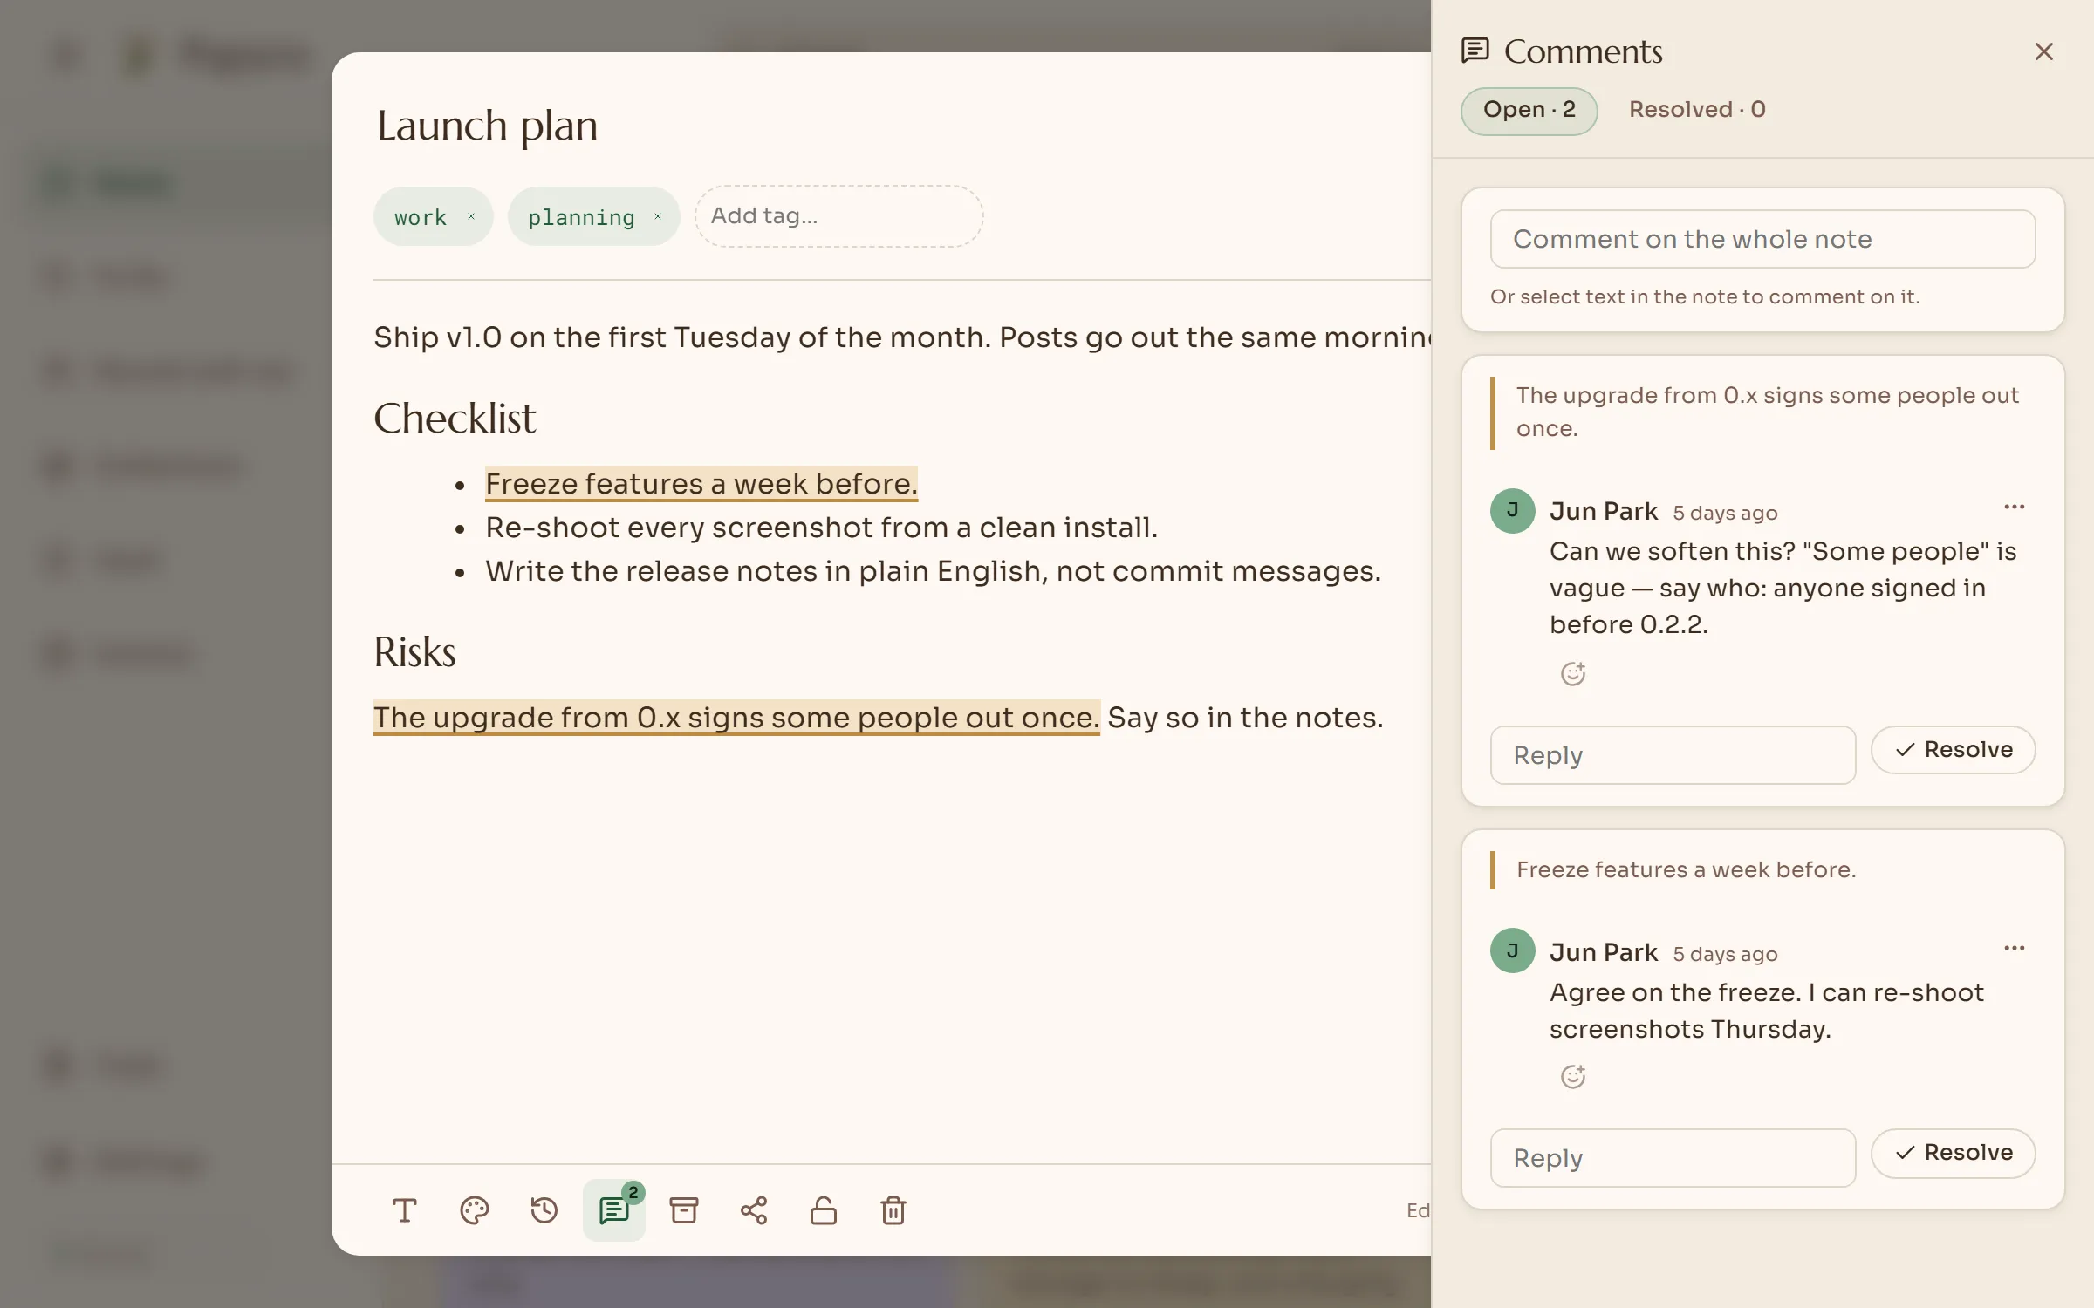The image size is (2094, 1308).
Task: Click the Checklist heading
Action: 455,419
